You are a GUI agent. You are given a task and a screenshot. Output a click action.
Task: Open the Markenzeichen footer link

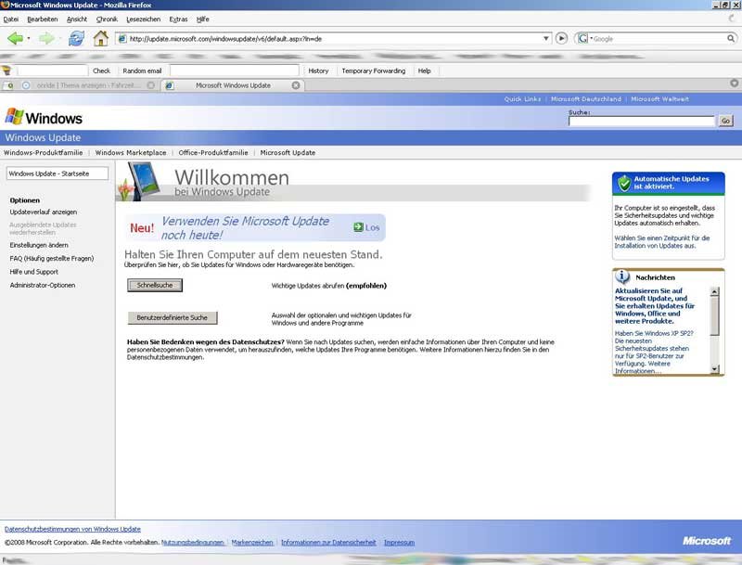(252, 543)
